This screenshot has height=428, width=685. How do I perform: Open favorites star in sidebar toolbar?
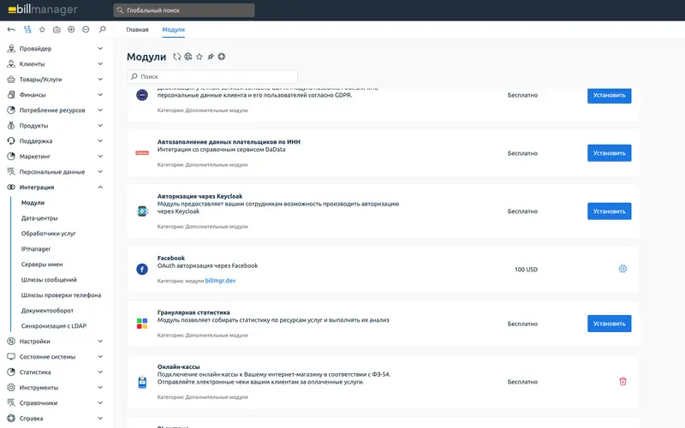pyautogui.click(x=42, y=30)
